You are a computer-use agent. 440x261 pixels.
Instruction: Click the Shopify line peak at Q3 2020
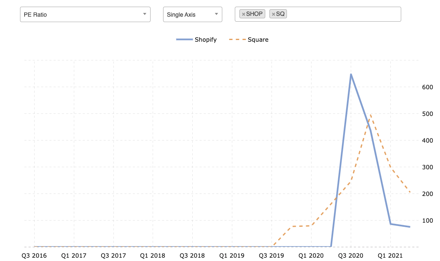(x=351, y=74)
